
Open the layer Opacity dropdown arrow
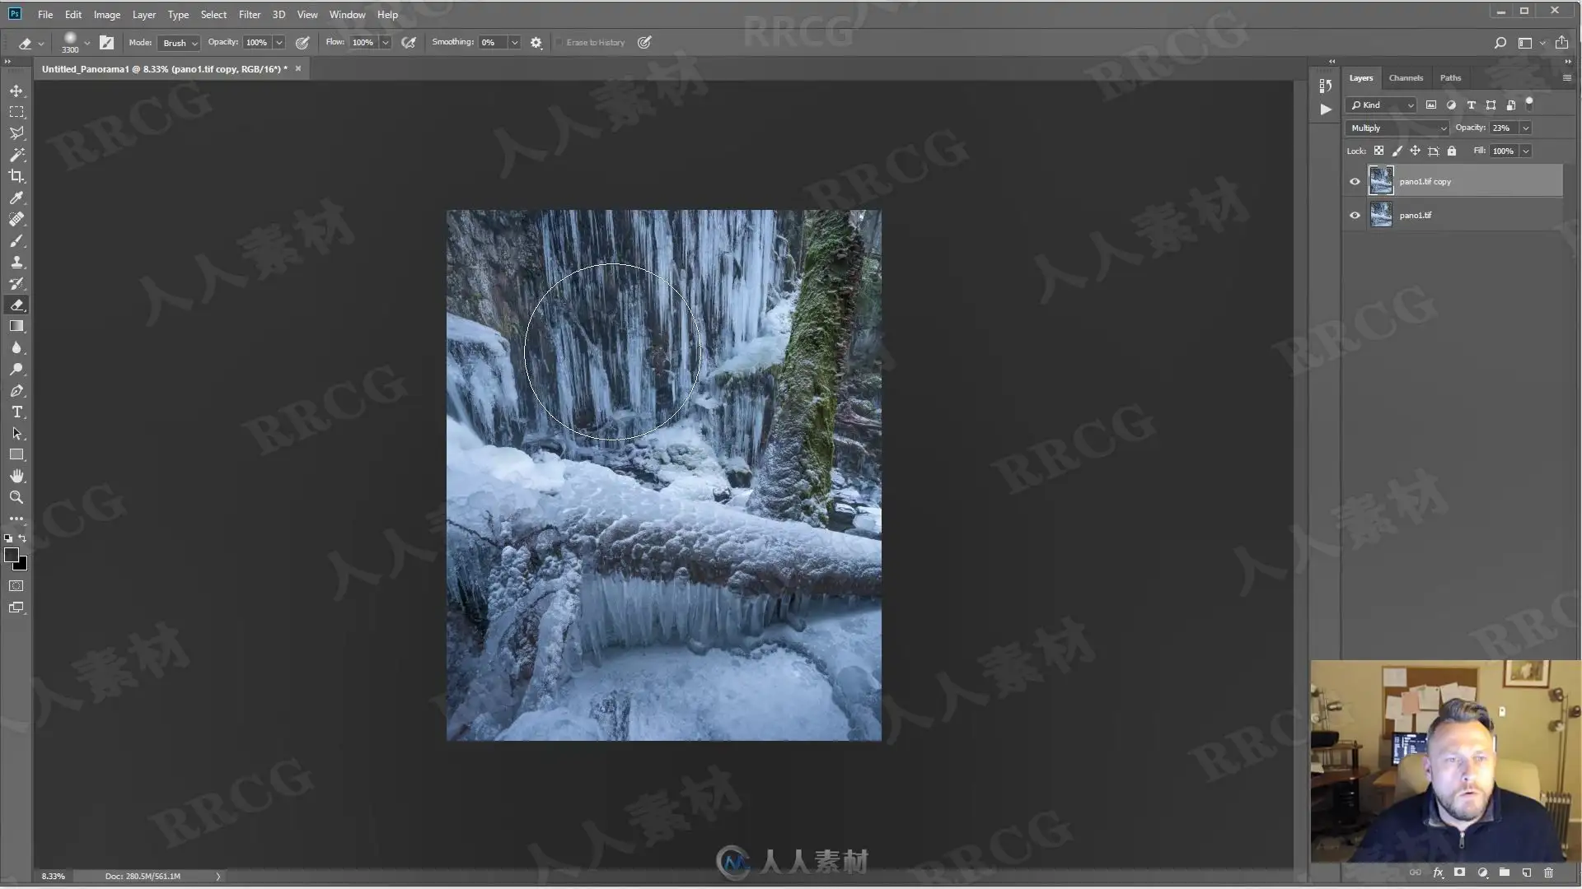[1526, 128]
